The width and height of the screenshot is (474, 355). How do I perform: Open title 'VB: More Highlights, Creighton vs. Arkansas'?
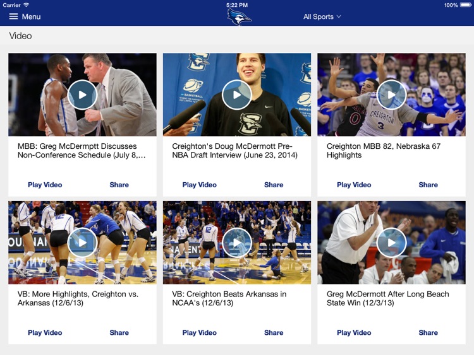pyautogui.click(x=78, y=298)
